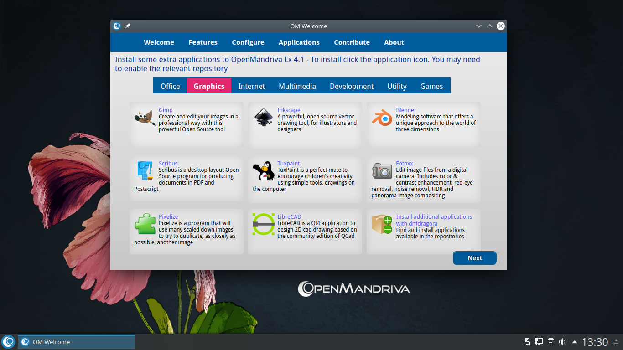Click Install additional applications with dnfdragora link
Screen dimensions: 623x350
tap(434, 220)
